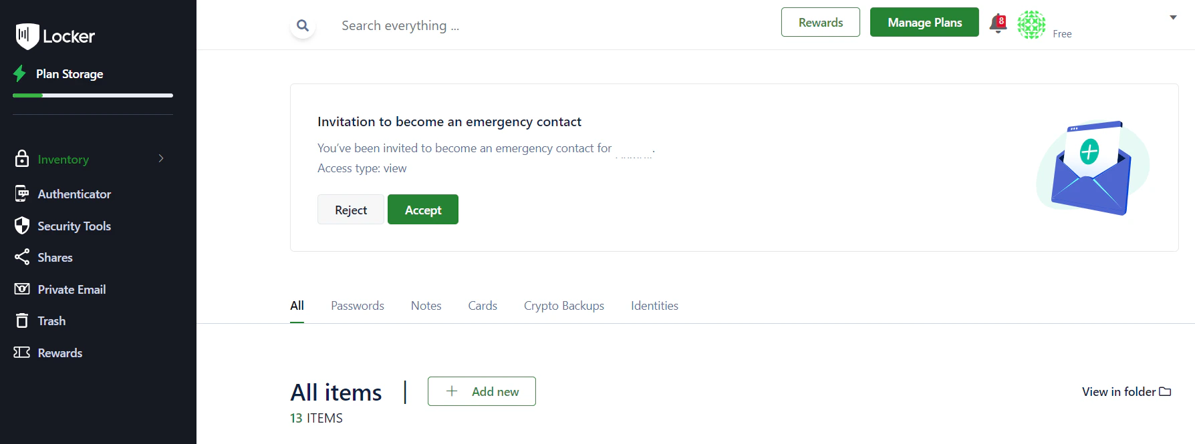Screen dimensions: 1195x444
Task: Open the account dropdown arrow at top right
Action: 1174,18
